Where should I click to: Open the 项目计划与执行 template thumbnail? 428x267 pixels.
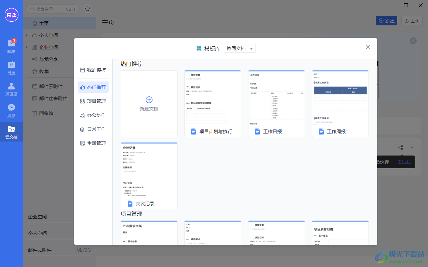pos(213,98)
